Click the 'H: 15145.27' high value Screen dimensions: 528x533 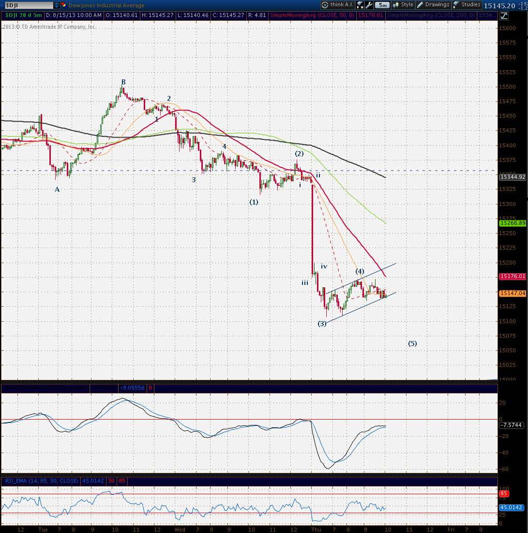[x=157, y=16]
